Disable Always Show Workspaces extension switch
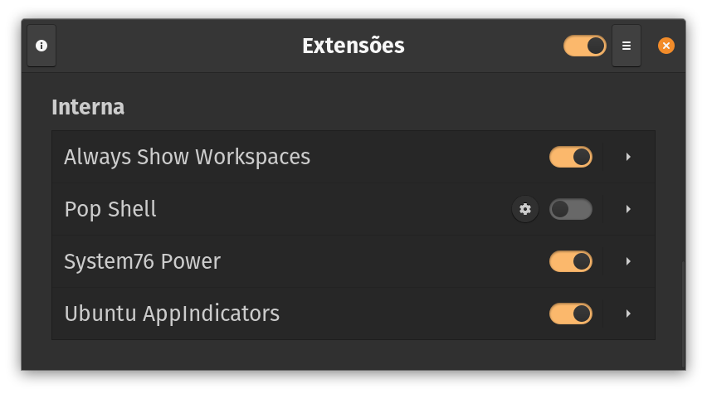707x394 pixels. point(571,157)
